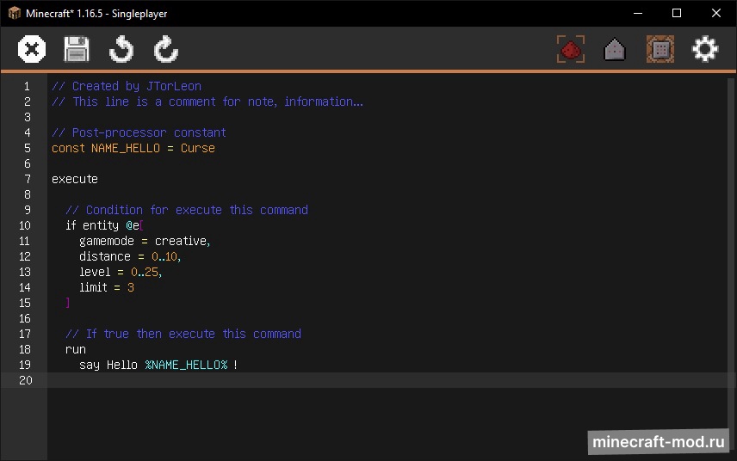
Task: Click the closing bracket on line 15
Action: (x=68, y=303)
